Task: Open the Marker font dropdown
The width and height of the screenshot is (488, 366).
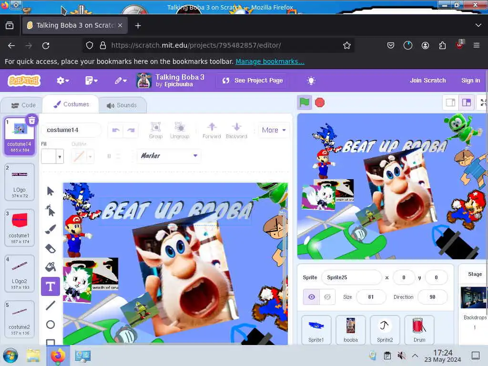Action: tap(169, 156)
